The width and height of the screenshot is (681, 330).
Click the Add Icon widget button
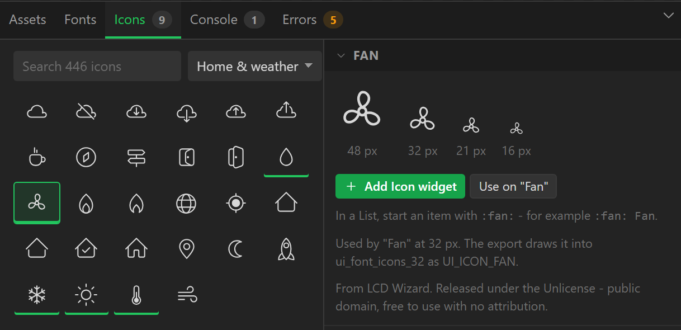click(x=400, y=186)
